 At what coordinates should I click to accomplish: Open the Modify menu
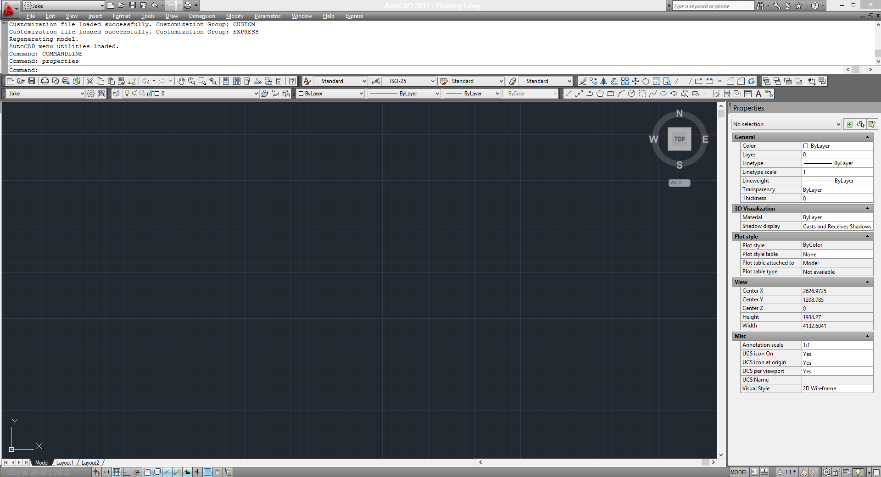[x=234, y=16]
